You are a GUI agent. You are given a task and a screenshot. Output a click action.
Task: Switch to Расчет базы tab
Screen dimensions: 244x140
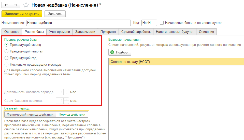(34, 32)
